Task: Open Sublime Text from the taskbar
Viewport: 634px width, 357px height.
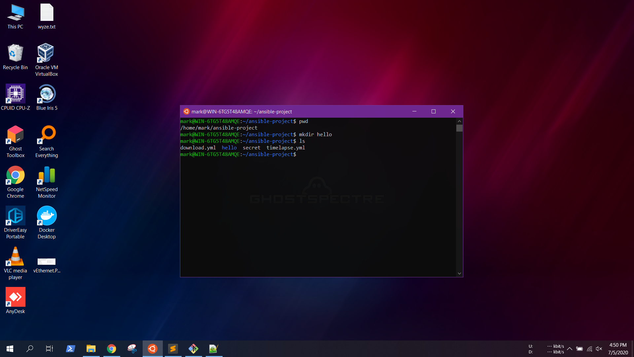Action: 173,348
